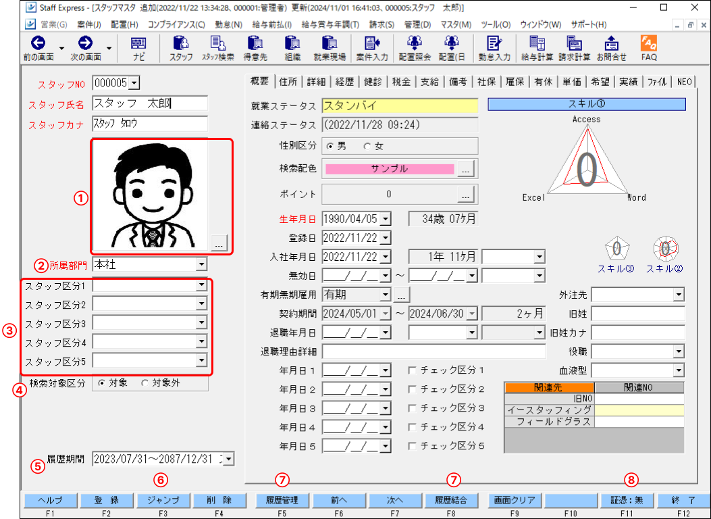The height and width of the screenshot is (519, 711).
Task: Switch to the 社保 tab
Action: 487,82
